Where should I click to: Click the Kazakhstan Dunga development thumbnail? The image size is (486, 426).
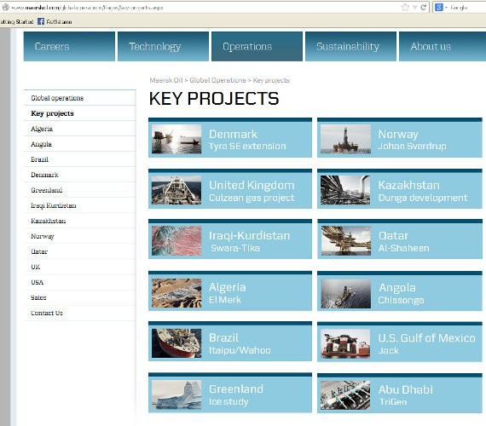(345, 190)
